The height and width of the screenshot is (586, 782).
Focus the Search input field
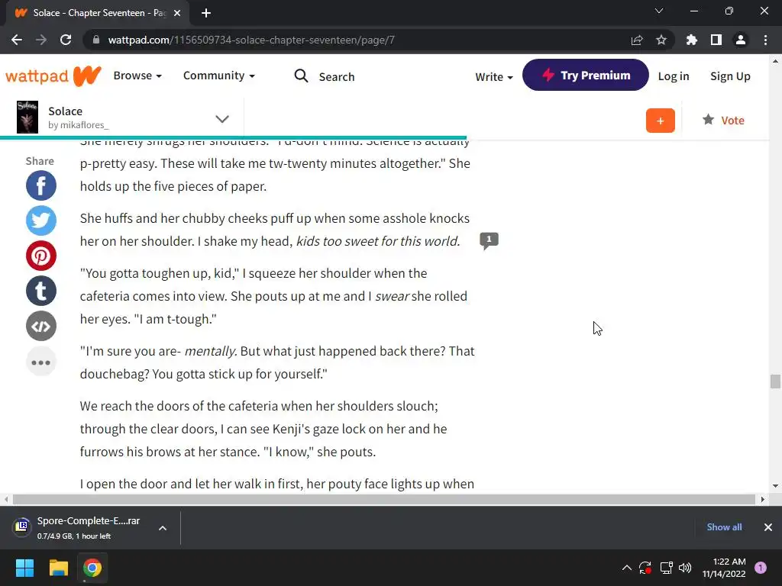pyautogui.click(x=337, y=77)
